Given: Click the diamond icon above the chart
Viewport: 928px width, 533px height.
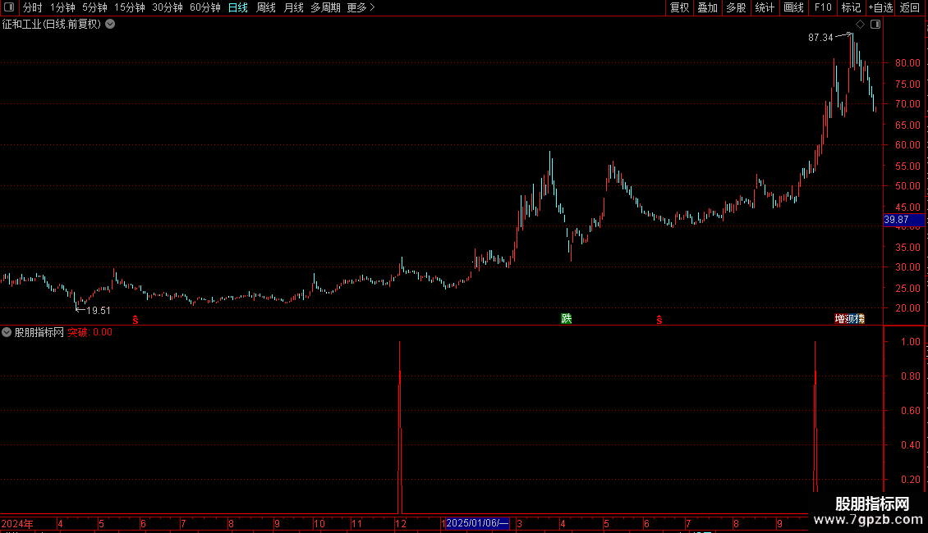Looking at the screenshot, I should (860, 25).
